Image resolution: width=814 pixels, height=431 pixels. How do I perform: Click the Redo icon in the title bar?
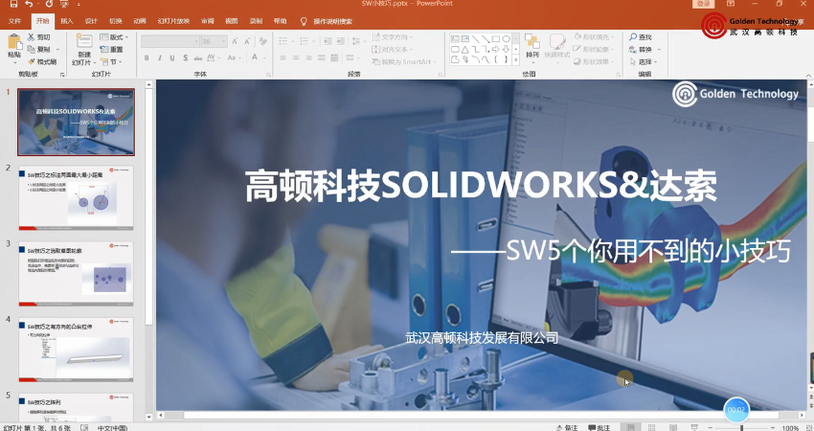coord(49,4)
